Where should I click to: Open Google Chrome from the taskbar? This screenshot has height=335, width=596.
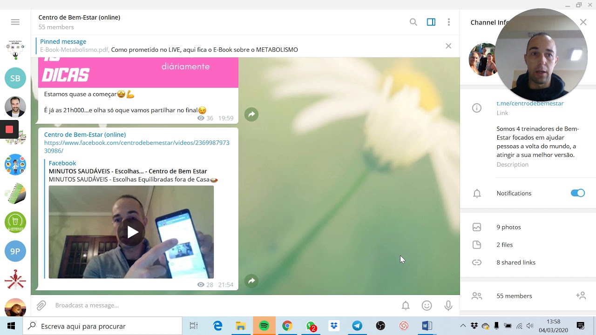pos(287,326)
